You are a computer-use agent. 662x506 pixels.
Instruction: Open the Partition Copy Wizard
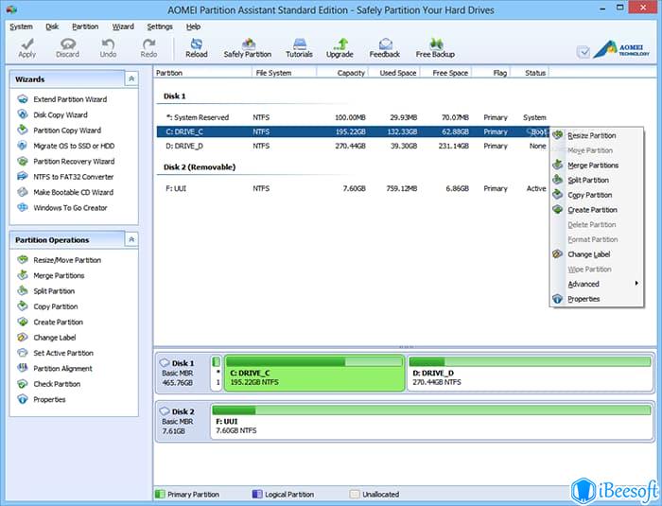tap(59, 131)
